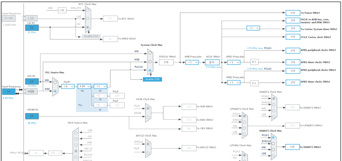Click APB2 timer clocks 170 value
The width and height of the screenshot is (342, 161).
[293, 82]
